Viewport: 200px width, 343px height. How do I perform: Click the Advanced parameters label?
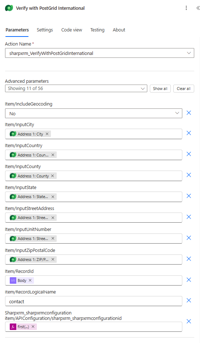[27, 81]
